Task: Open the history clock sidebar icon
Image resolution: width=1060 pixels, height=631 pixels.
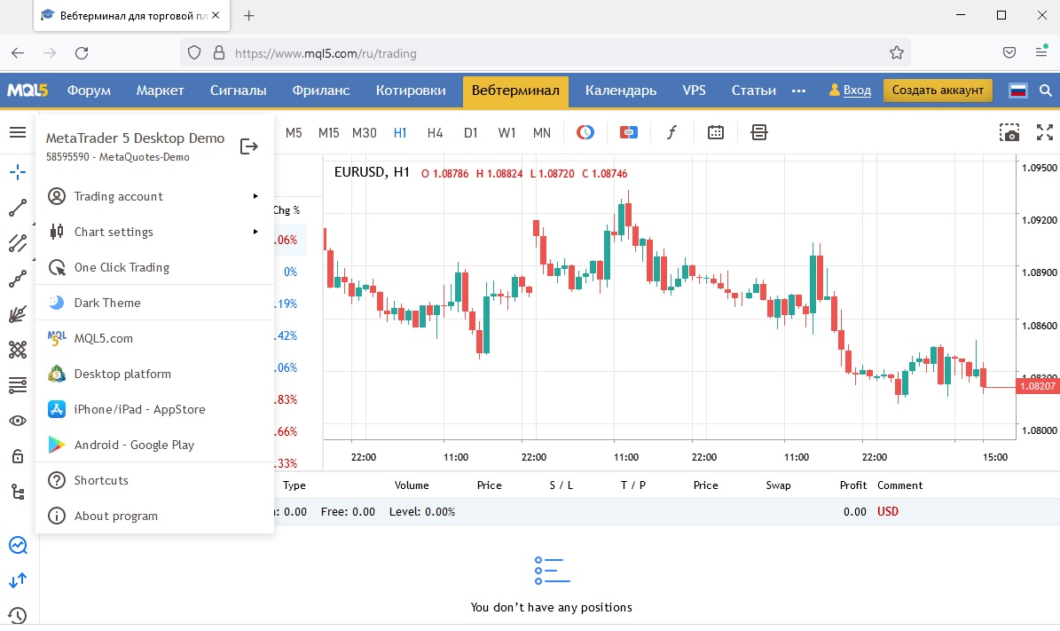Action: (18, 615)
